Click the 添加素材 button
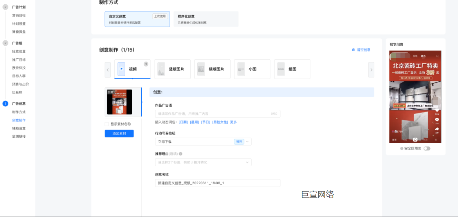The image size is (458, 217). [x=119, y=134]
